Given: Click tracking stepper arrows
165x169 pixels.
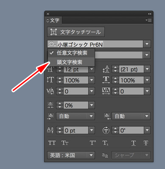Looking at the screenshot, I should [115, 91].
